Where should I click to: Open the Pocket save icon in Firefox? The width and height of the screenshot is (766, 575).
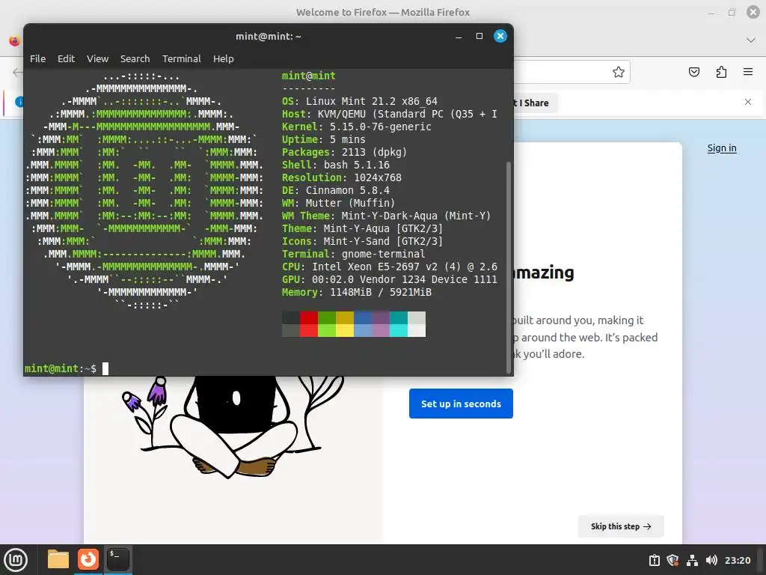pos(693,72)
